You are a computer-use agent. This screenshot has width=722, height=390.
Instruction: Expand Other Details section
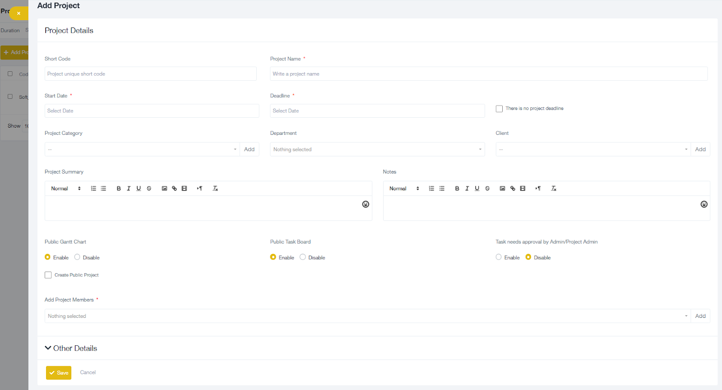pyautogui.click(x=71, y=348)
